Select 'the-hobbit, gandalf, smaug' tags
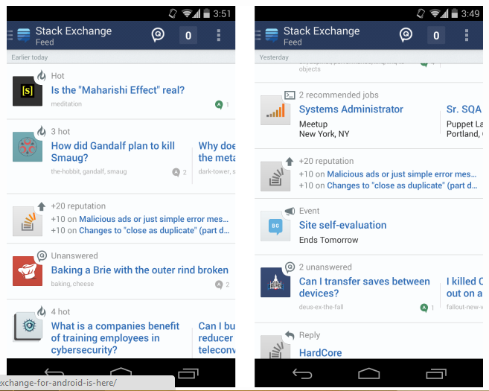 click(89, 171)
